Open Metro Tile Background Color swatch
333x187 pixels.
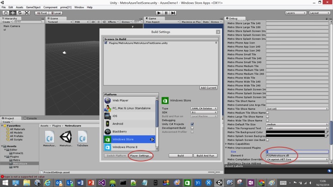tap(296, 132)
